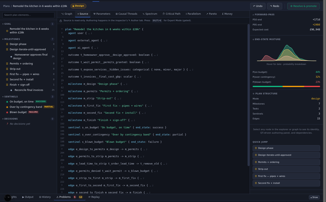Click the milestone icon beside Permits + ordering in explorer

(x=7, y=64)
